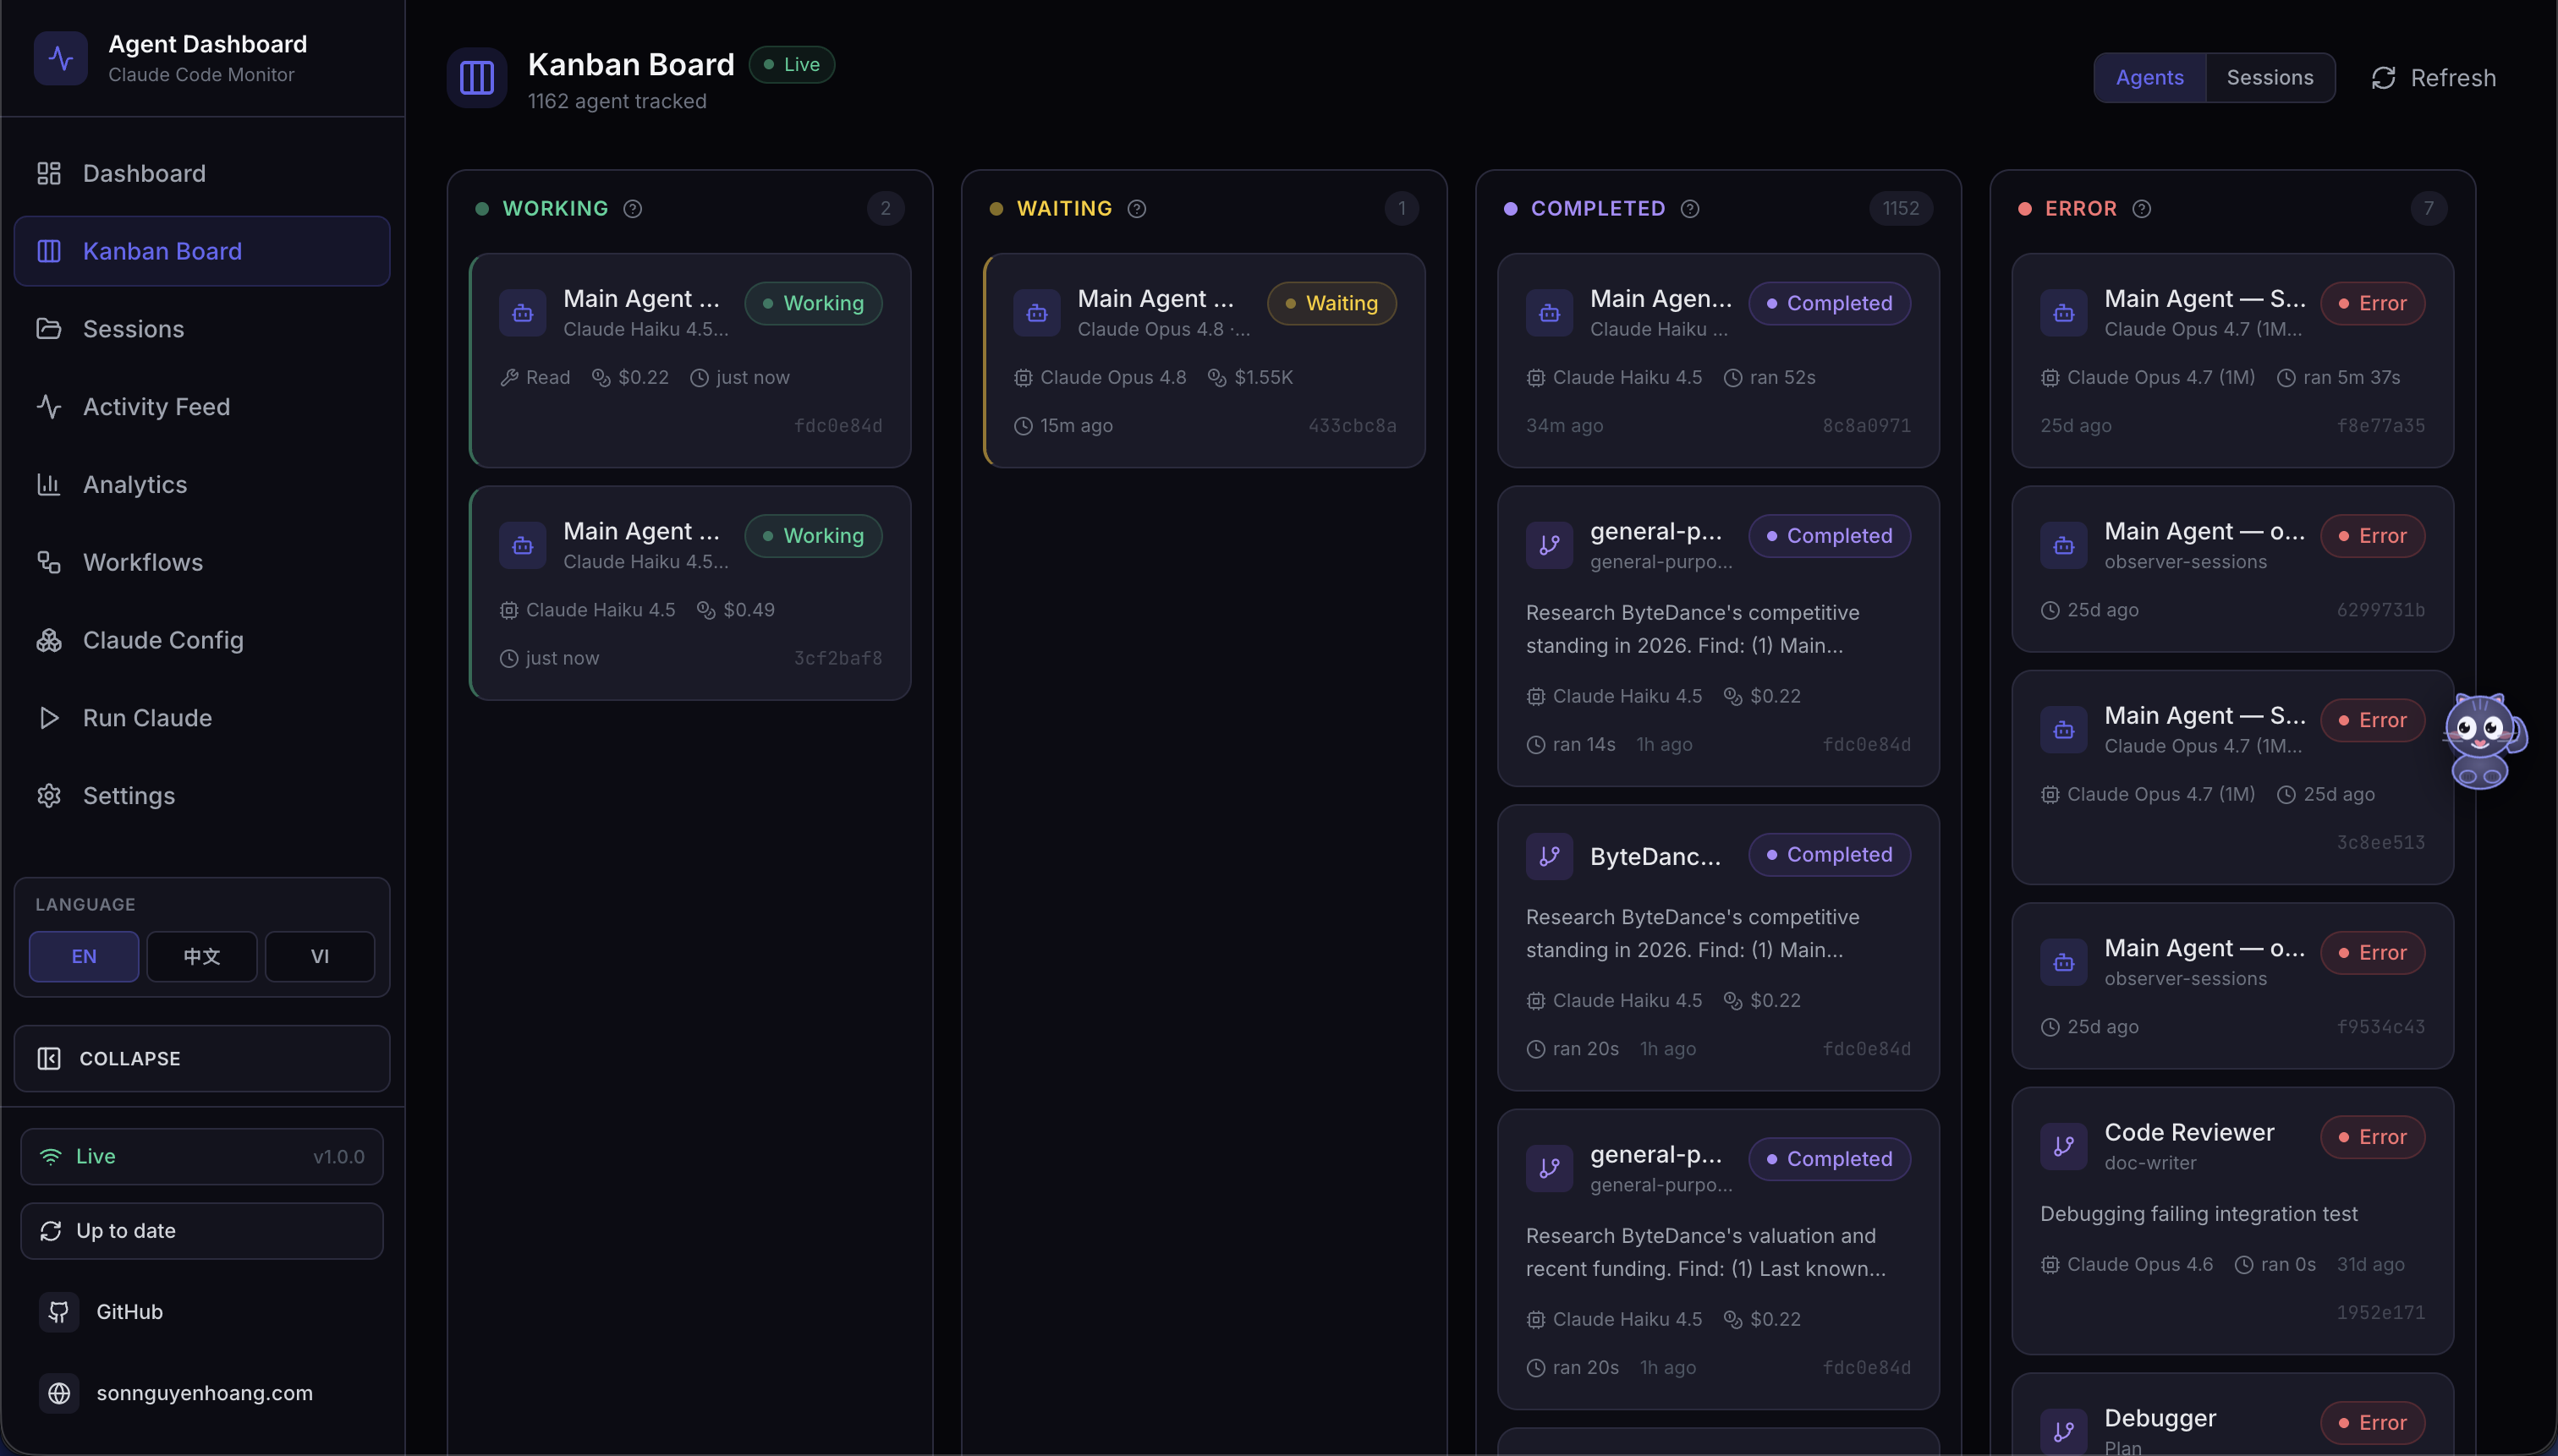2558x1456 pixels.
Task: Click robot icon on card 3cf2baf8
Action: click(x=522, y=545)
